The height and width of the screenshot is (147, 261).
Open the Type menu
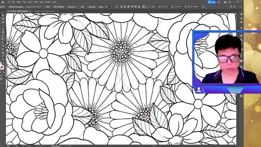(24, 2)
